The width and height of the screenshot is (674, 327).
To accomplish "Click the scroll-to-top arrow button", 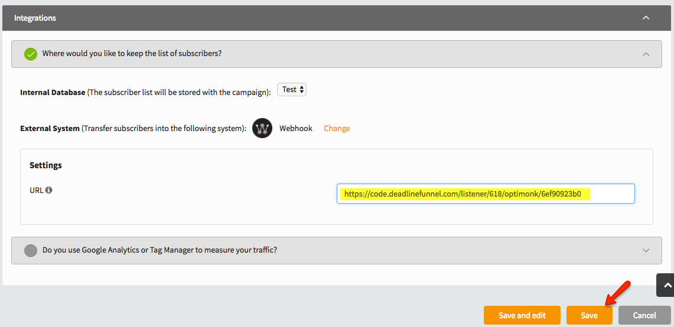I will coord(665,285).
